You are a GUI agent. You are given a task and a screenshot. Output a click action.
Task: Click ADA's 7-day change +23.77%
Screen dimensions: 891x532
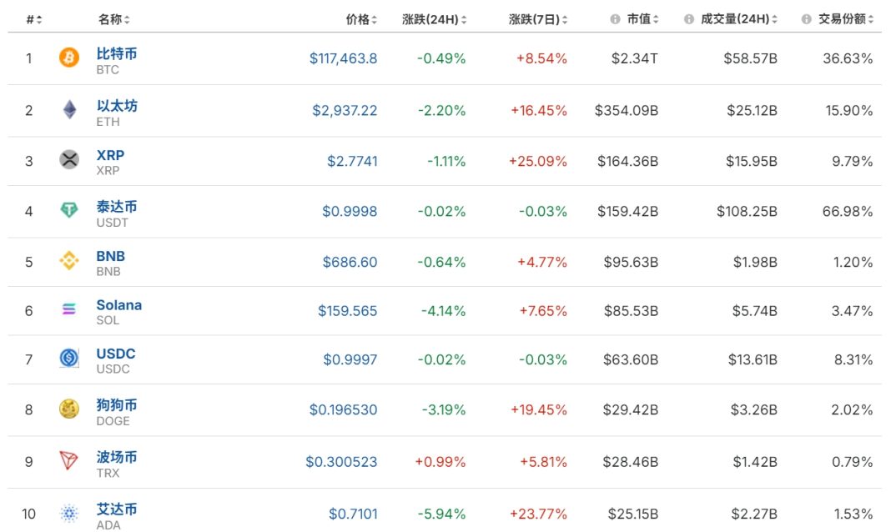click(538, 514)
